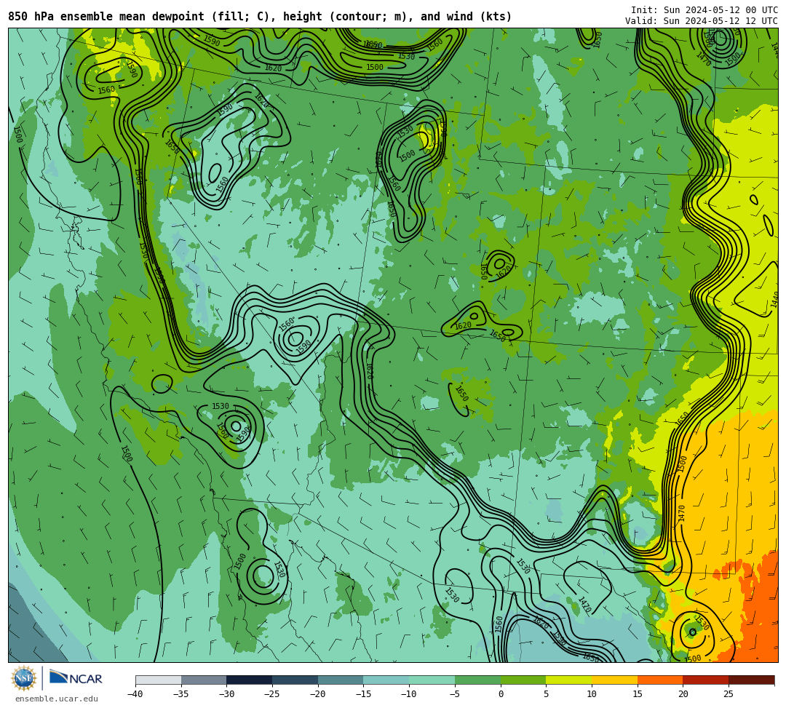The image size is (786, 708).
Task: Click the colorbar tick label '0'
Action: tap(501, 694)
